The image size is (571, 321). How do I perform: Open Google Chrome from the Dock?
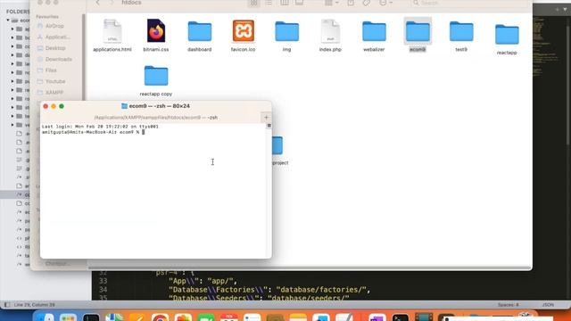point(161,317)
